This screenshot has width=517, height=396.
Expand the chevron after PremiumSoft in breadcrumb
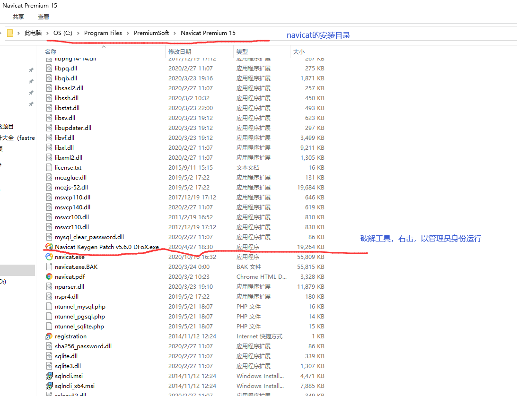[x=175, y=33]
